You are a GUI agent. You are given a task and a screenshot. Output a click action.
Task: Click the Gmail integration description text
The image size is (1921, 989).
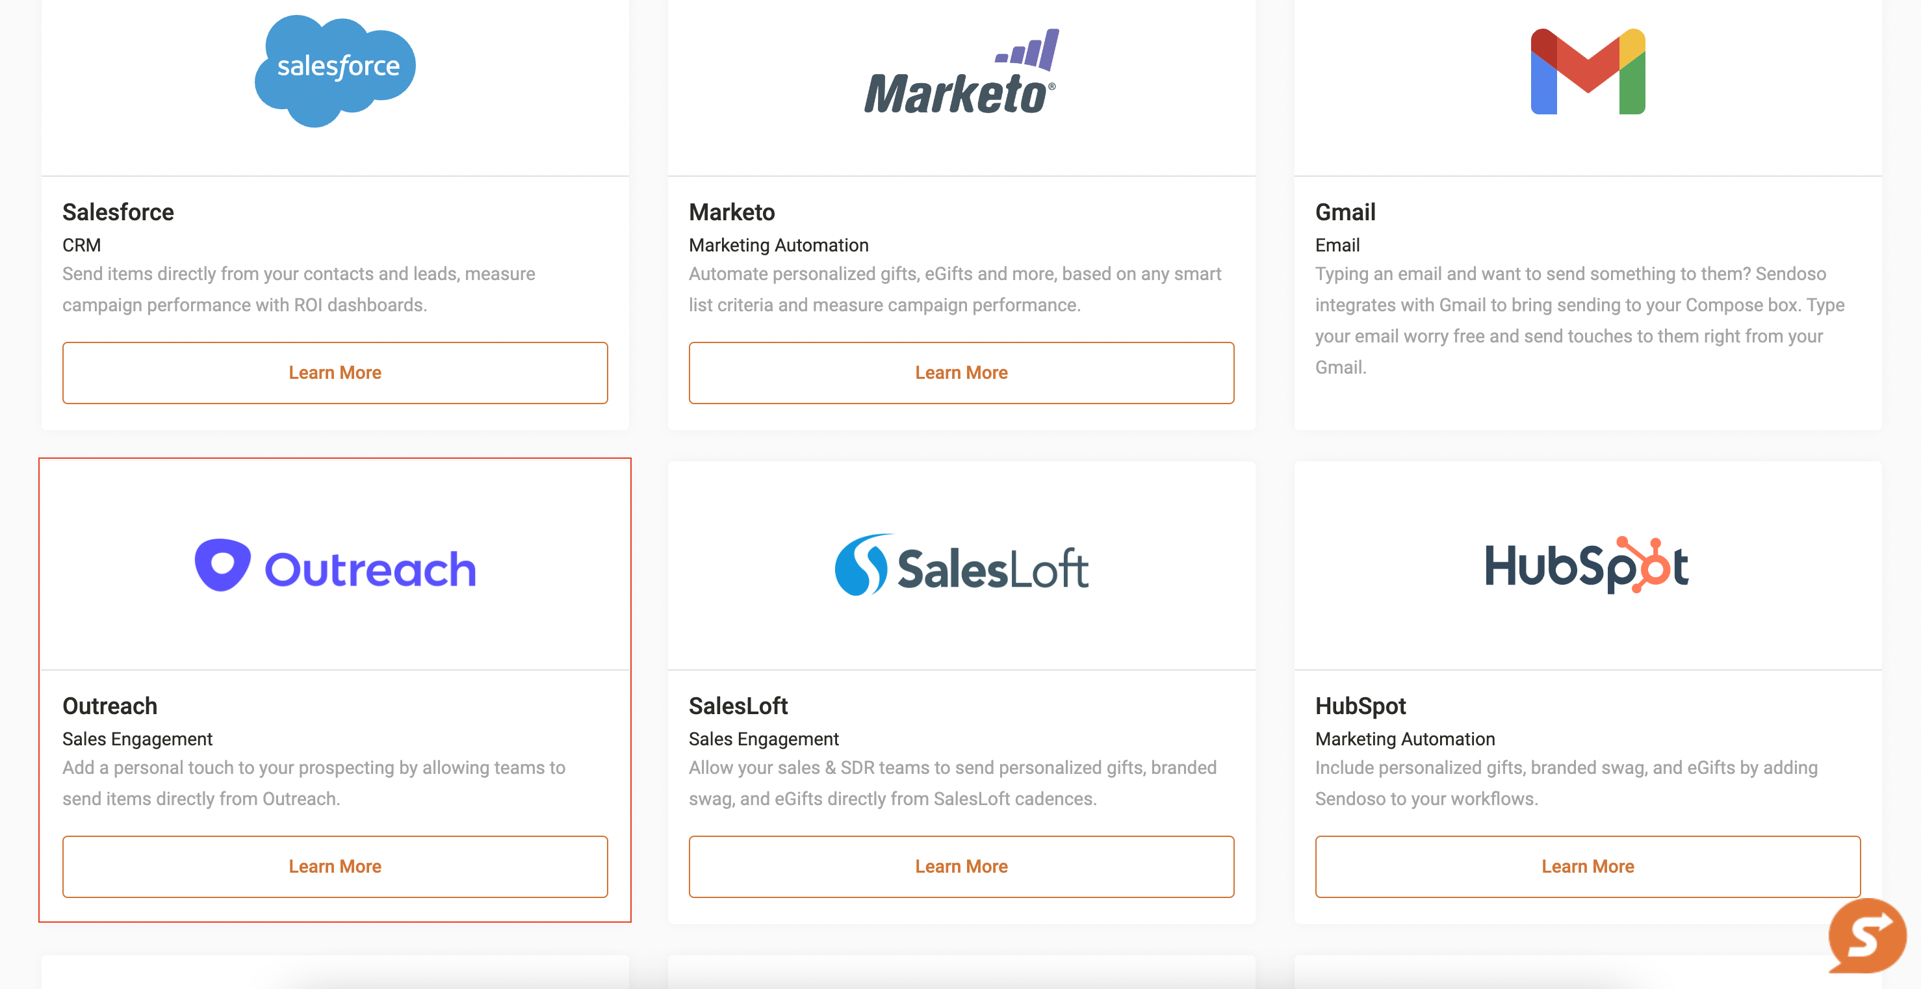tap(1579, 321)
